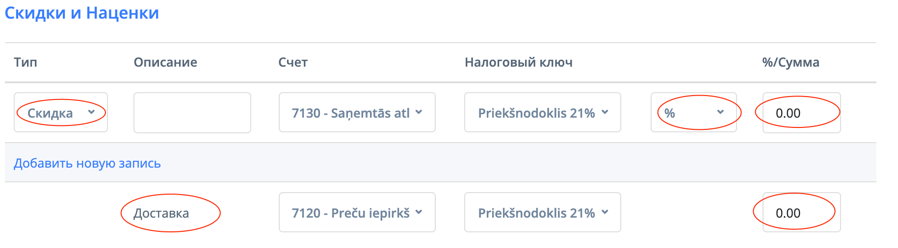Screen dimensions: 898x248
Task: Click the chevron on 7130 account field
Action: (419, 112)
